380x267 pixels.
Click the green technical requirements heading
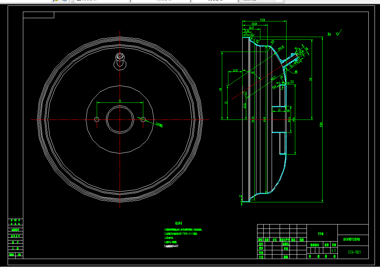pyautogui.click(x=179, y=223)
